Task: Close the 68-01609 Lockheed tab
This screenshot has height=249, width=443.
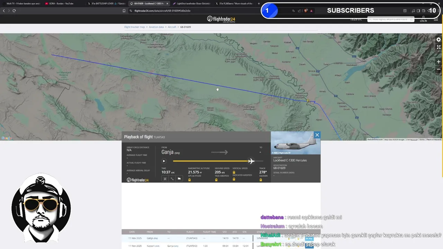Action: 167,3
